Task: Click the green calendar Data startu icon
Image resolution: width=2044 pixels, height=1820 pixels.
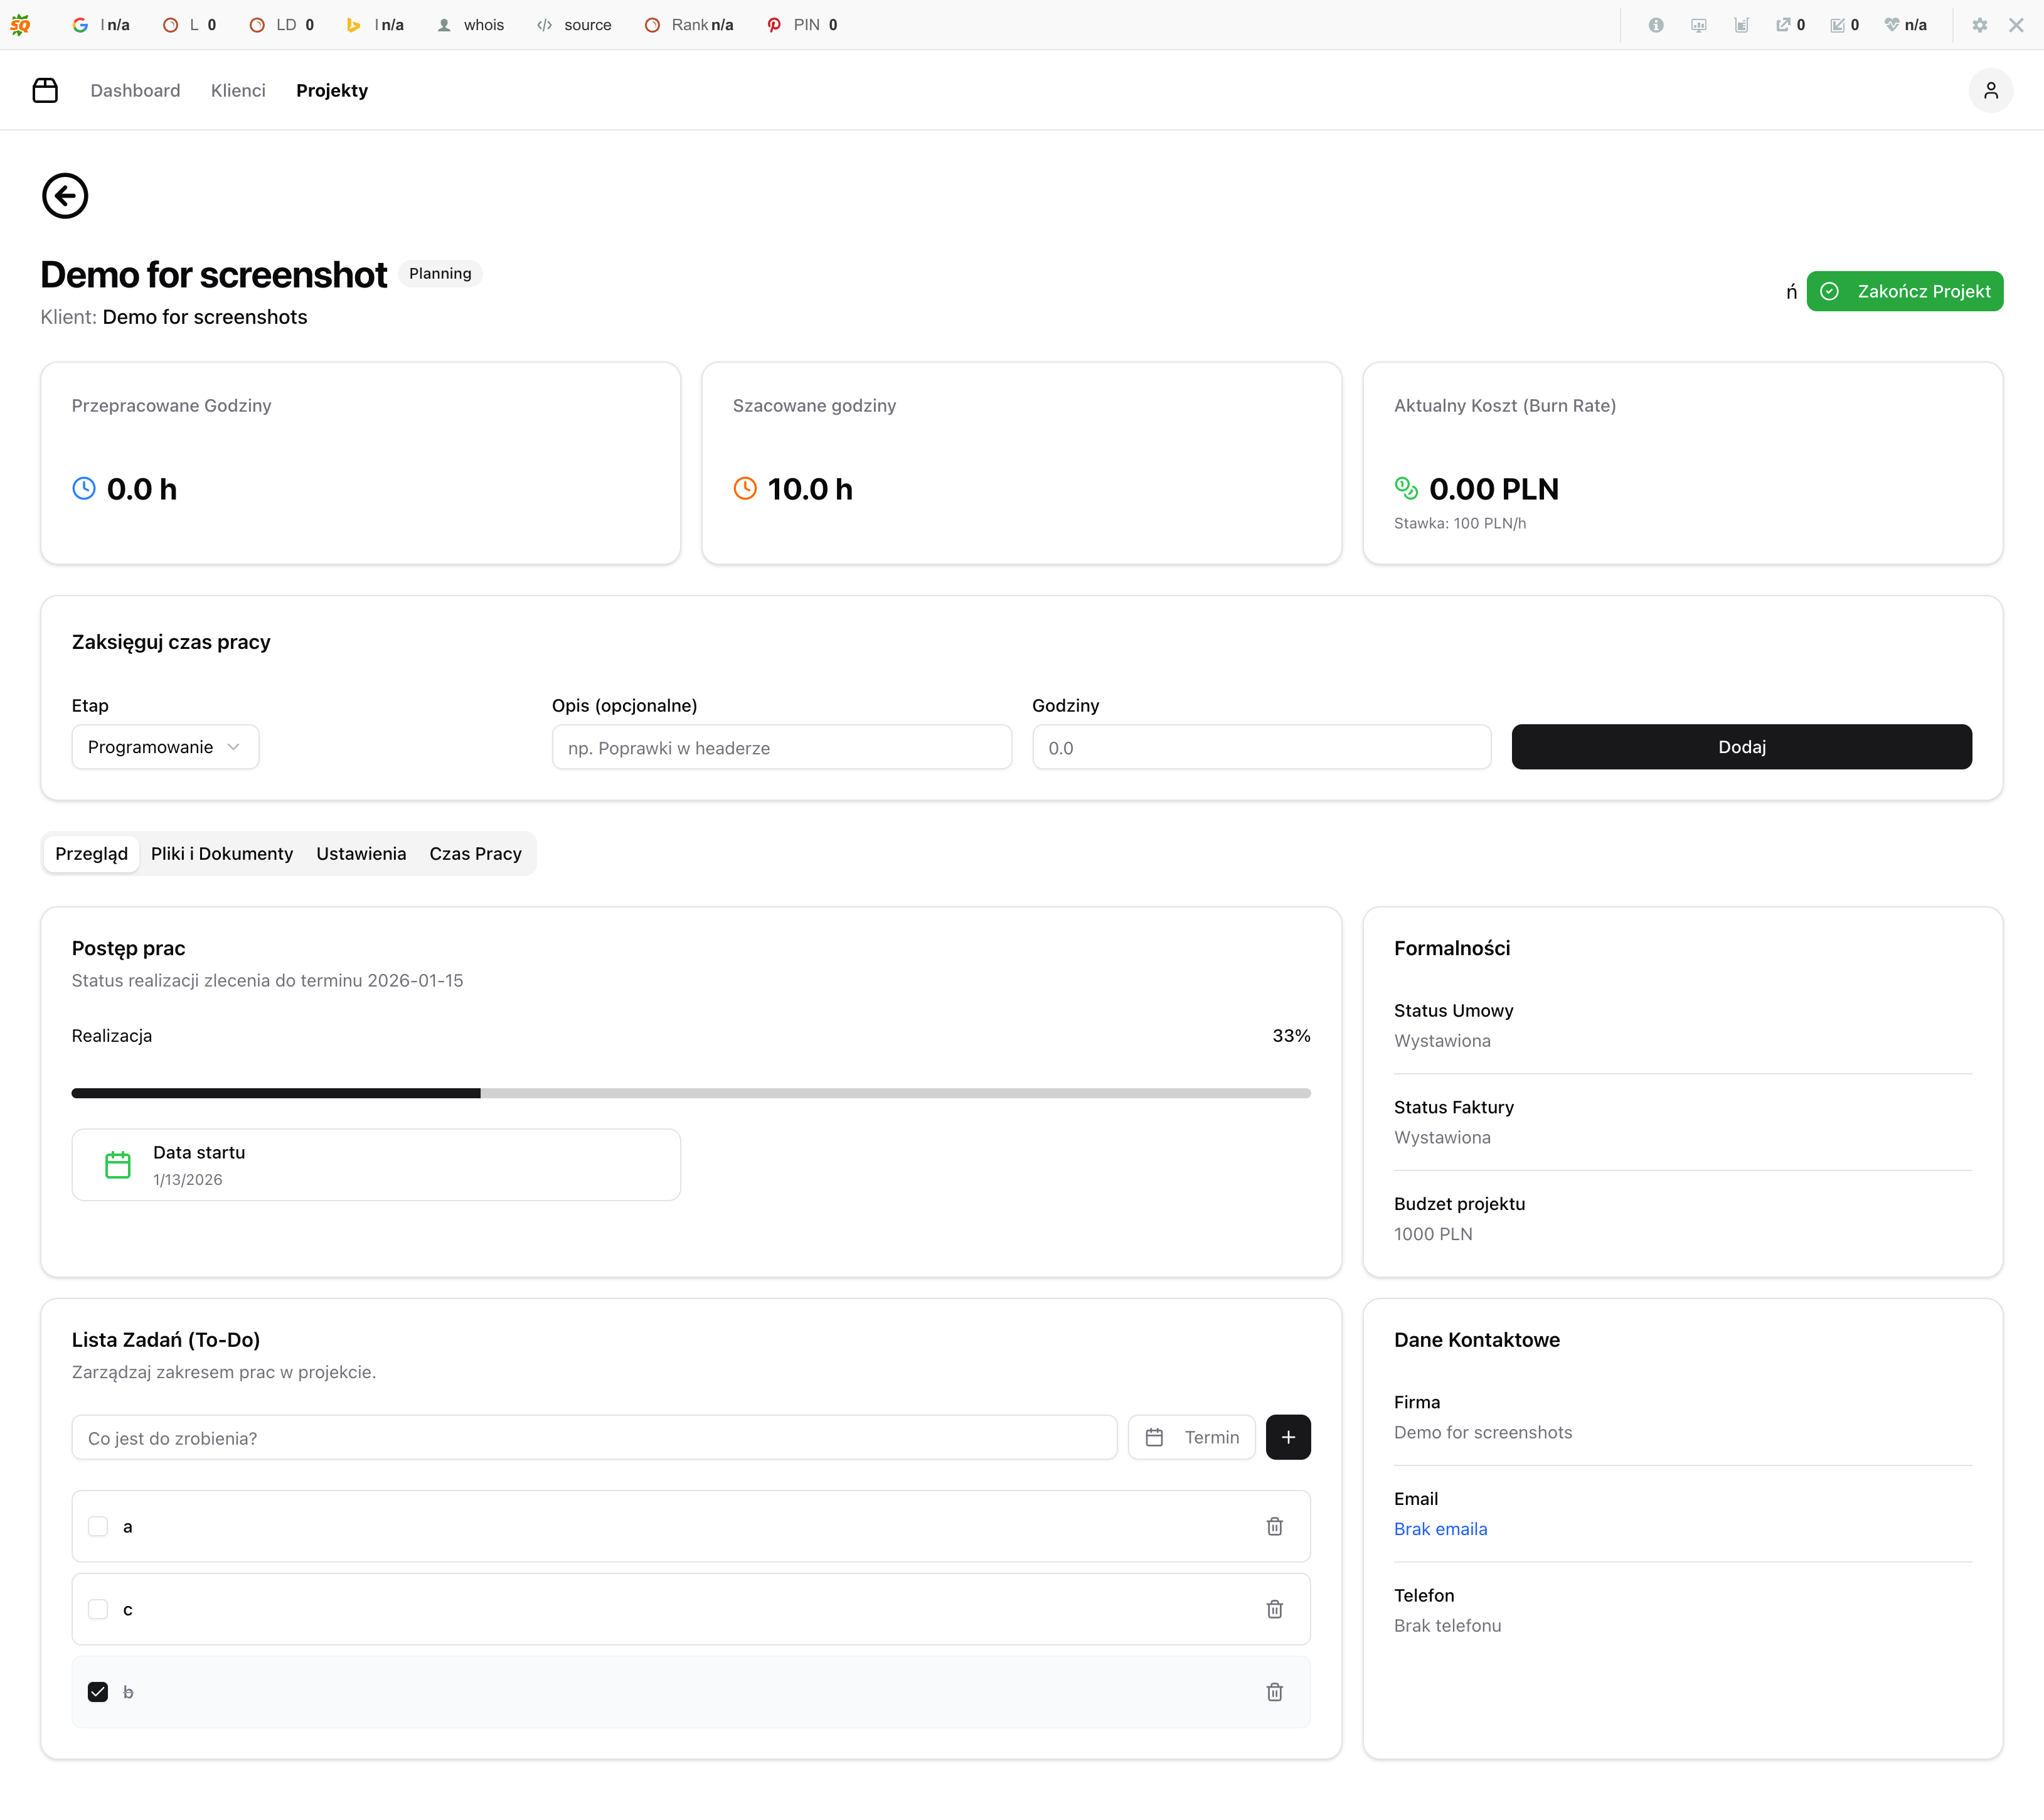Action: coord(118,1165)
